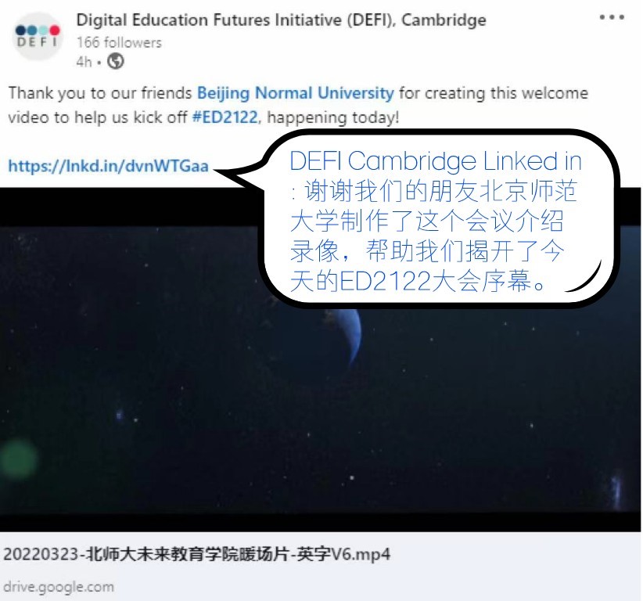The height and width of the screenshot is (601, 643).
Task: Open the lnkd.in/dvnWTGaa short link
Action: click(108, 166)
